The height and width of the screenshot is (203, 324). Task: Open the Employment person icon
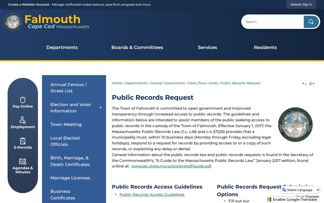click(x=23, y=120)
